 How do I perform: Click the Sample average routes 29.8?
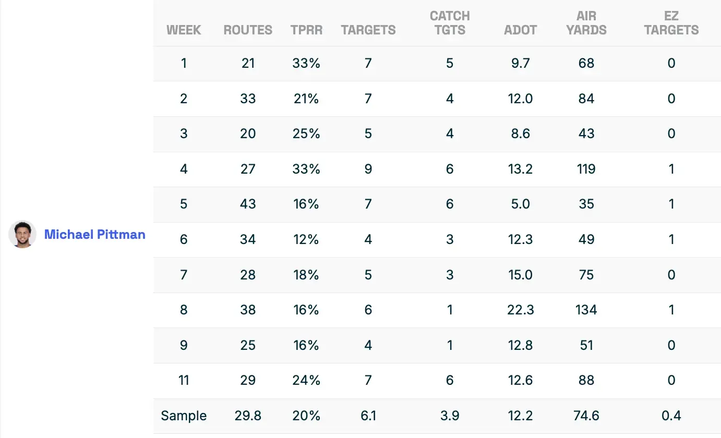coord(248,416)
